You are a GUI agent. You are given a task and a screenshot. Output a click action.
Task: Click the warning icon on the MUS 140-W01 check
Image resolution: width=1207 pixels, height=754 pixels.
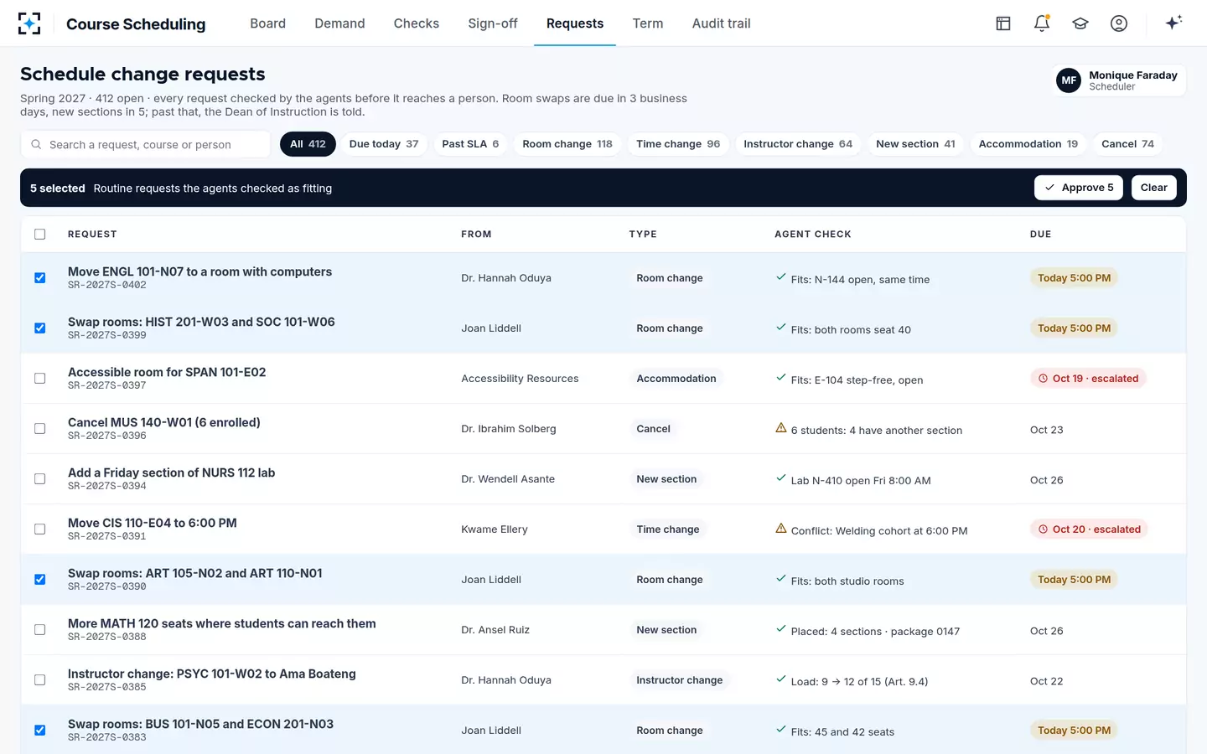(781, 428)
